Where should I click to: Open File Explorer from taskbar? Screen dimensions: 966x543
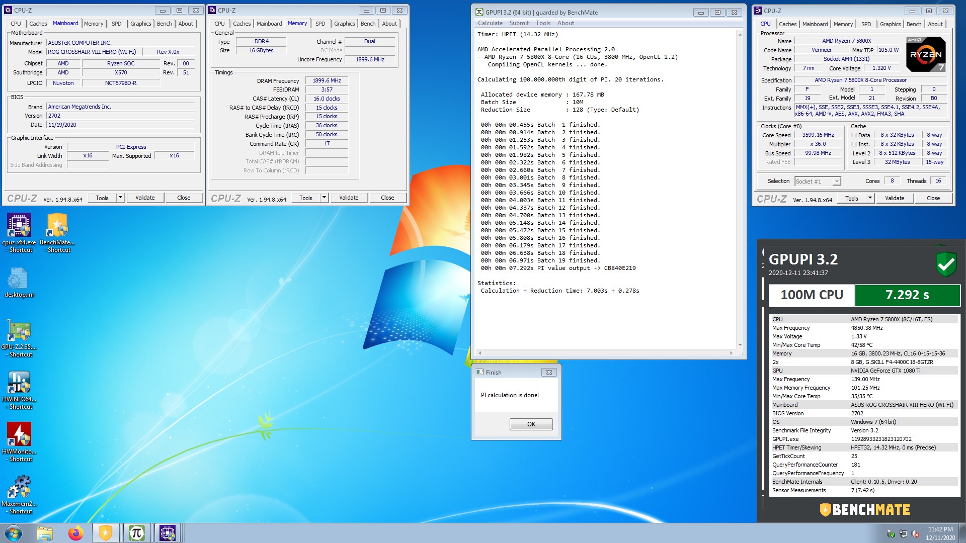(x=45, y=533)
